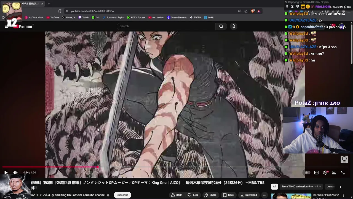The height and width of the screenshot is (199, 353).
Task: Switch to theater mode
Action: pyautogui.click(x=334, y=172)
